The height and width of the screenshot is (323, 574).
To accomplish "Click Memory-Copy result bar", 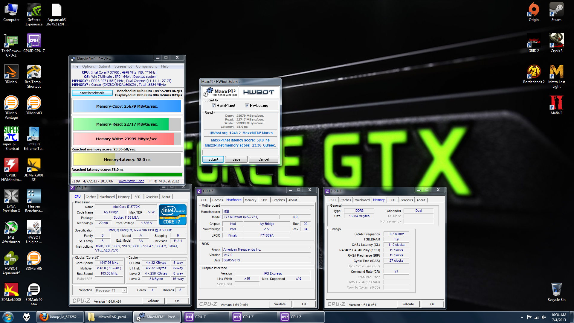I will [127, 106].
